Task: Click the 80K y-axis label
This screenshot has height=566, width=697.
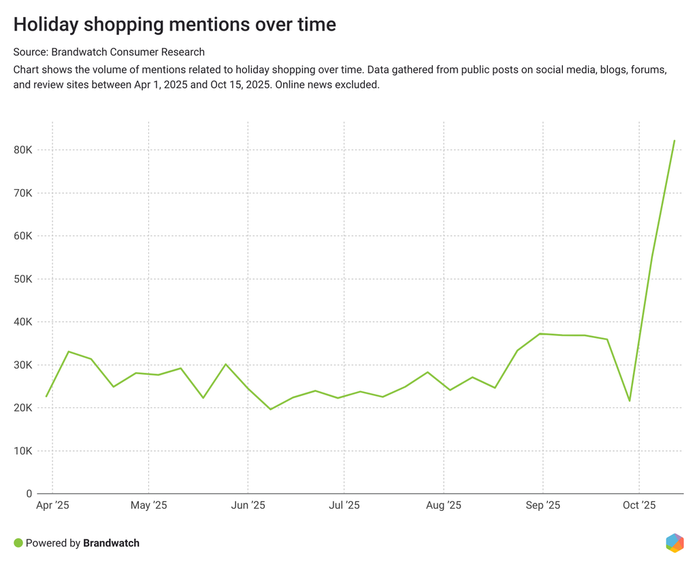Action: coord(22,150)
